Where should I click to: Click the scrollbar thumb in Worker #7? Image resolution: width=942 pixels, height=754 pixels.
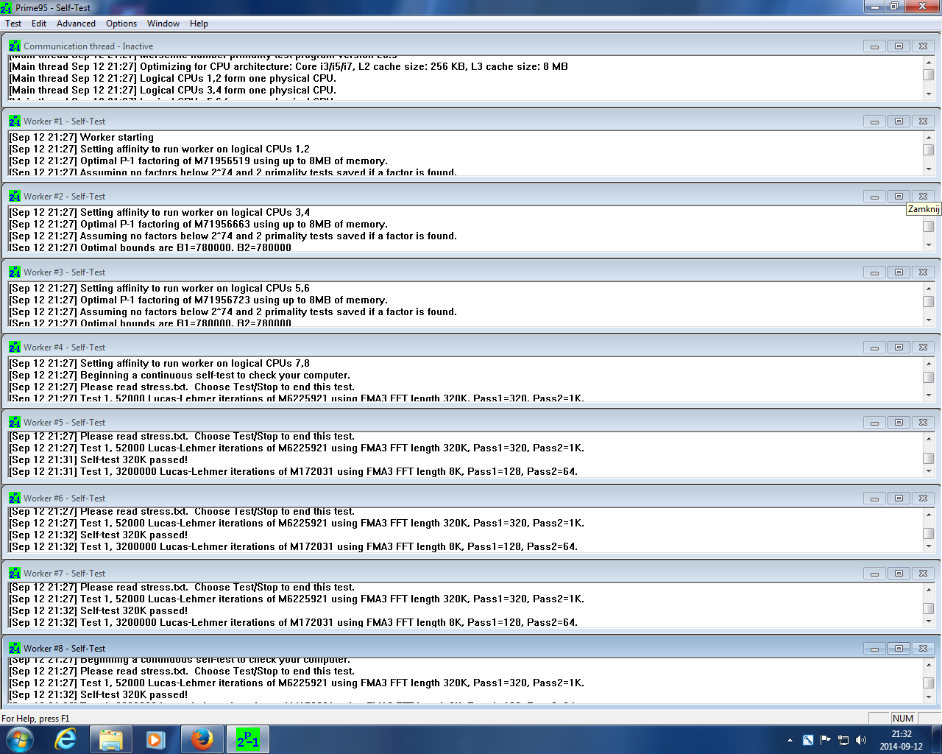(929, 608)
